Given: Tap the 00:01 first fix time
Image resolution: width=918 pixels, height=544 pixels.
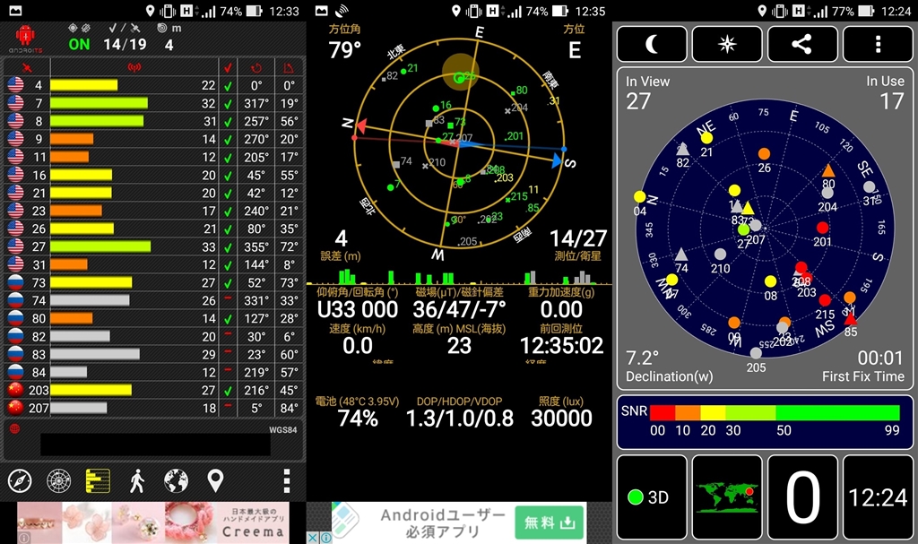Looking at the screenshot, I should 880,358.
